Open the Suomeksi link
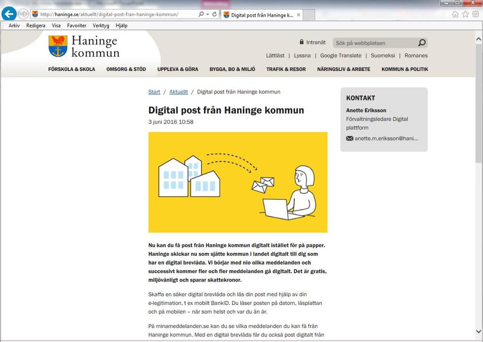Image resolution: width=483 pixels, height=342 pixels. [383, 56]
